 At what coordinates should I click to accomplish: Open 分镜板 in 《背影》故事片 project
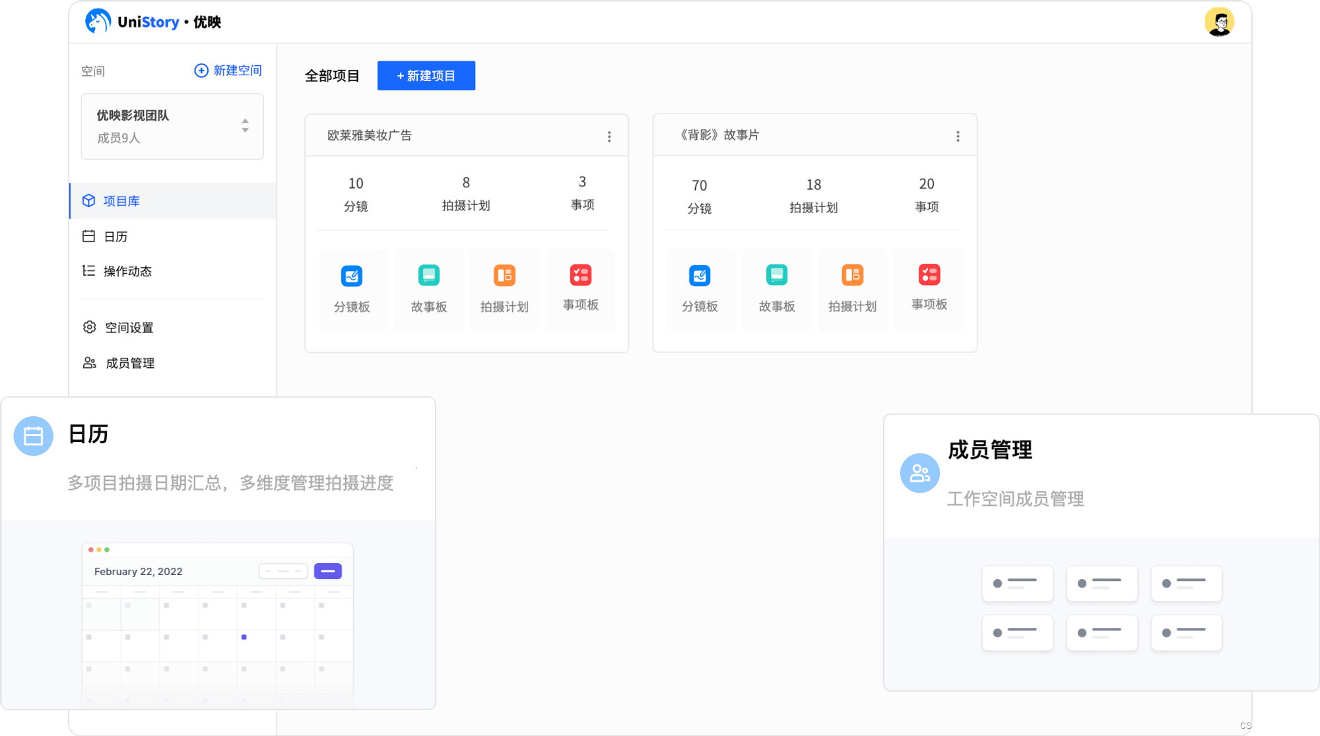(700, 289)
